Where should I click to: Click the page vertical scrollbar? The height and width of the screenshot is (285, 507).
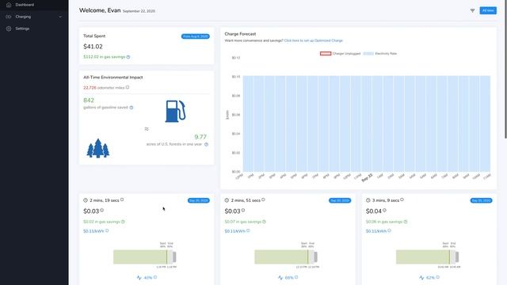[x=505, y=70]
